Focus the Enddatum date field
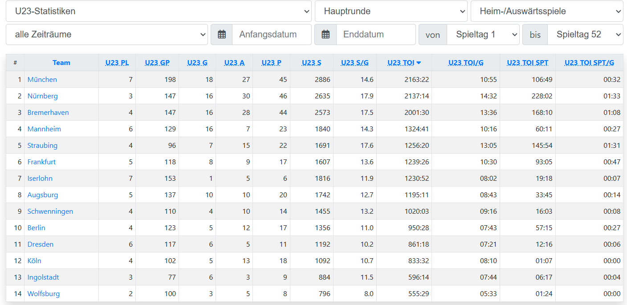The width and height of the screenshot is (627, 305). pos(375,35)
